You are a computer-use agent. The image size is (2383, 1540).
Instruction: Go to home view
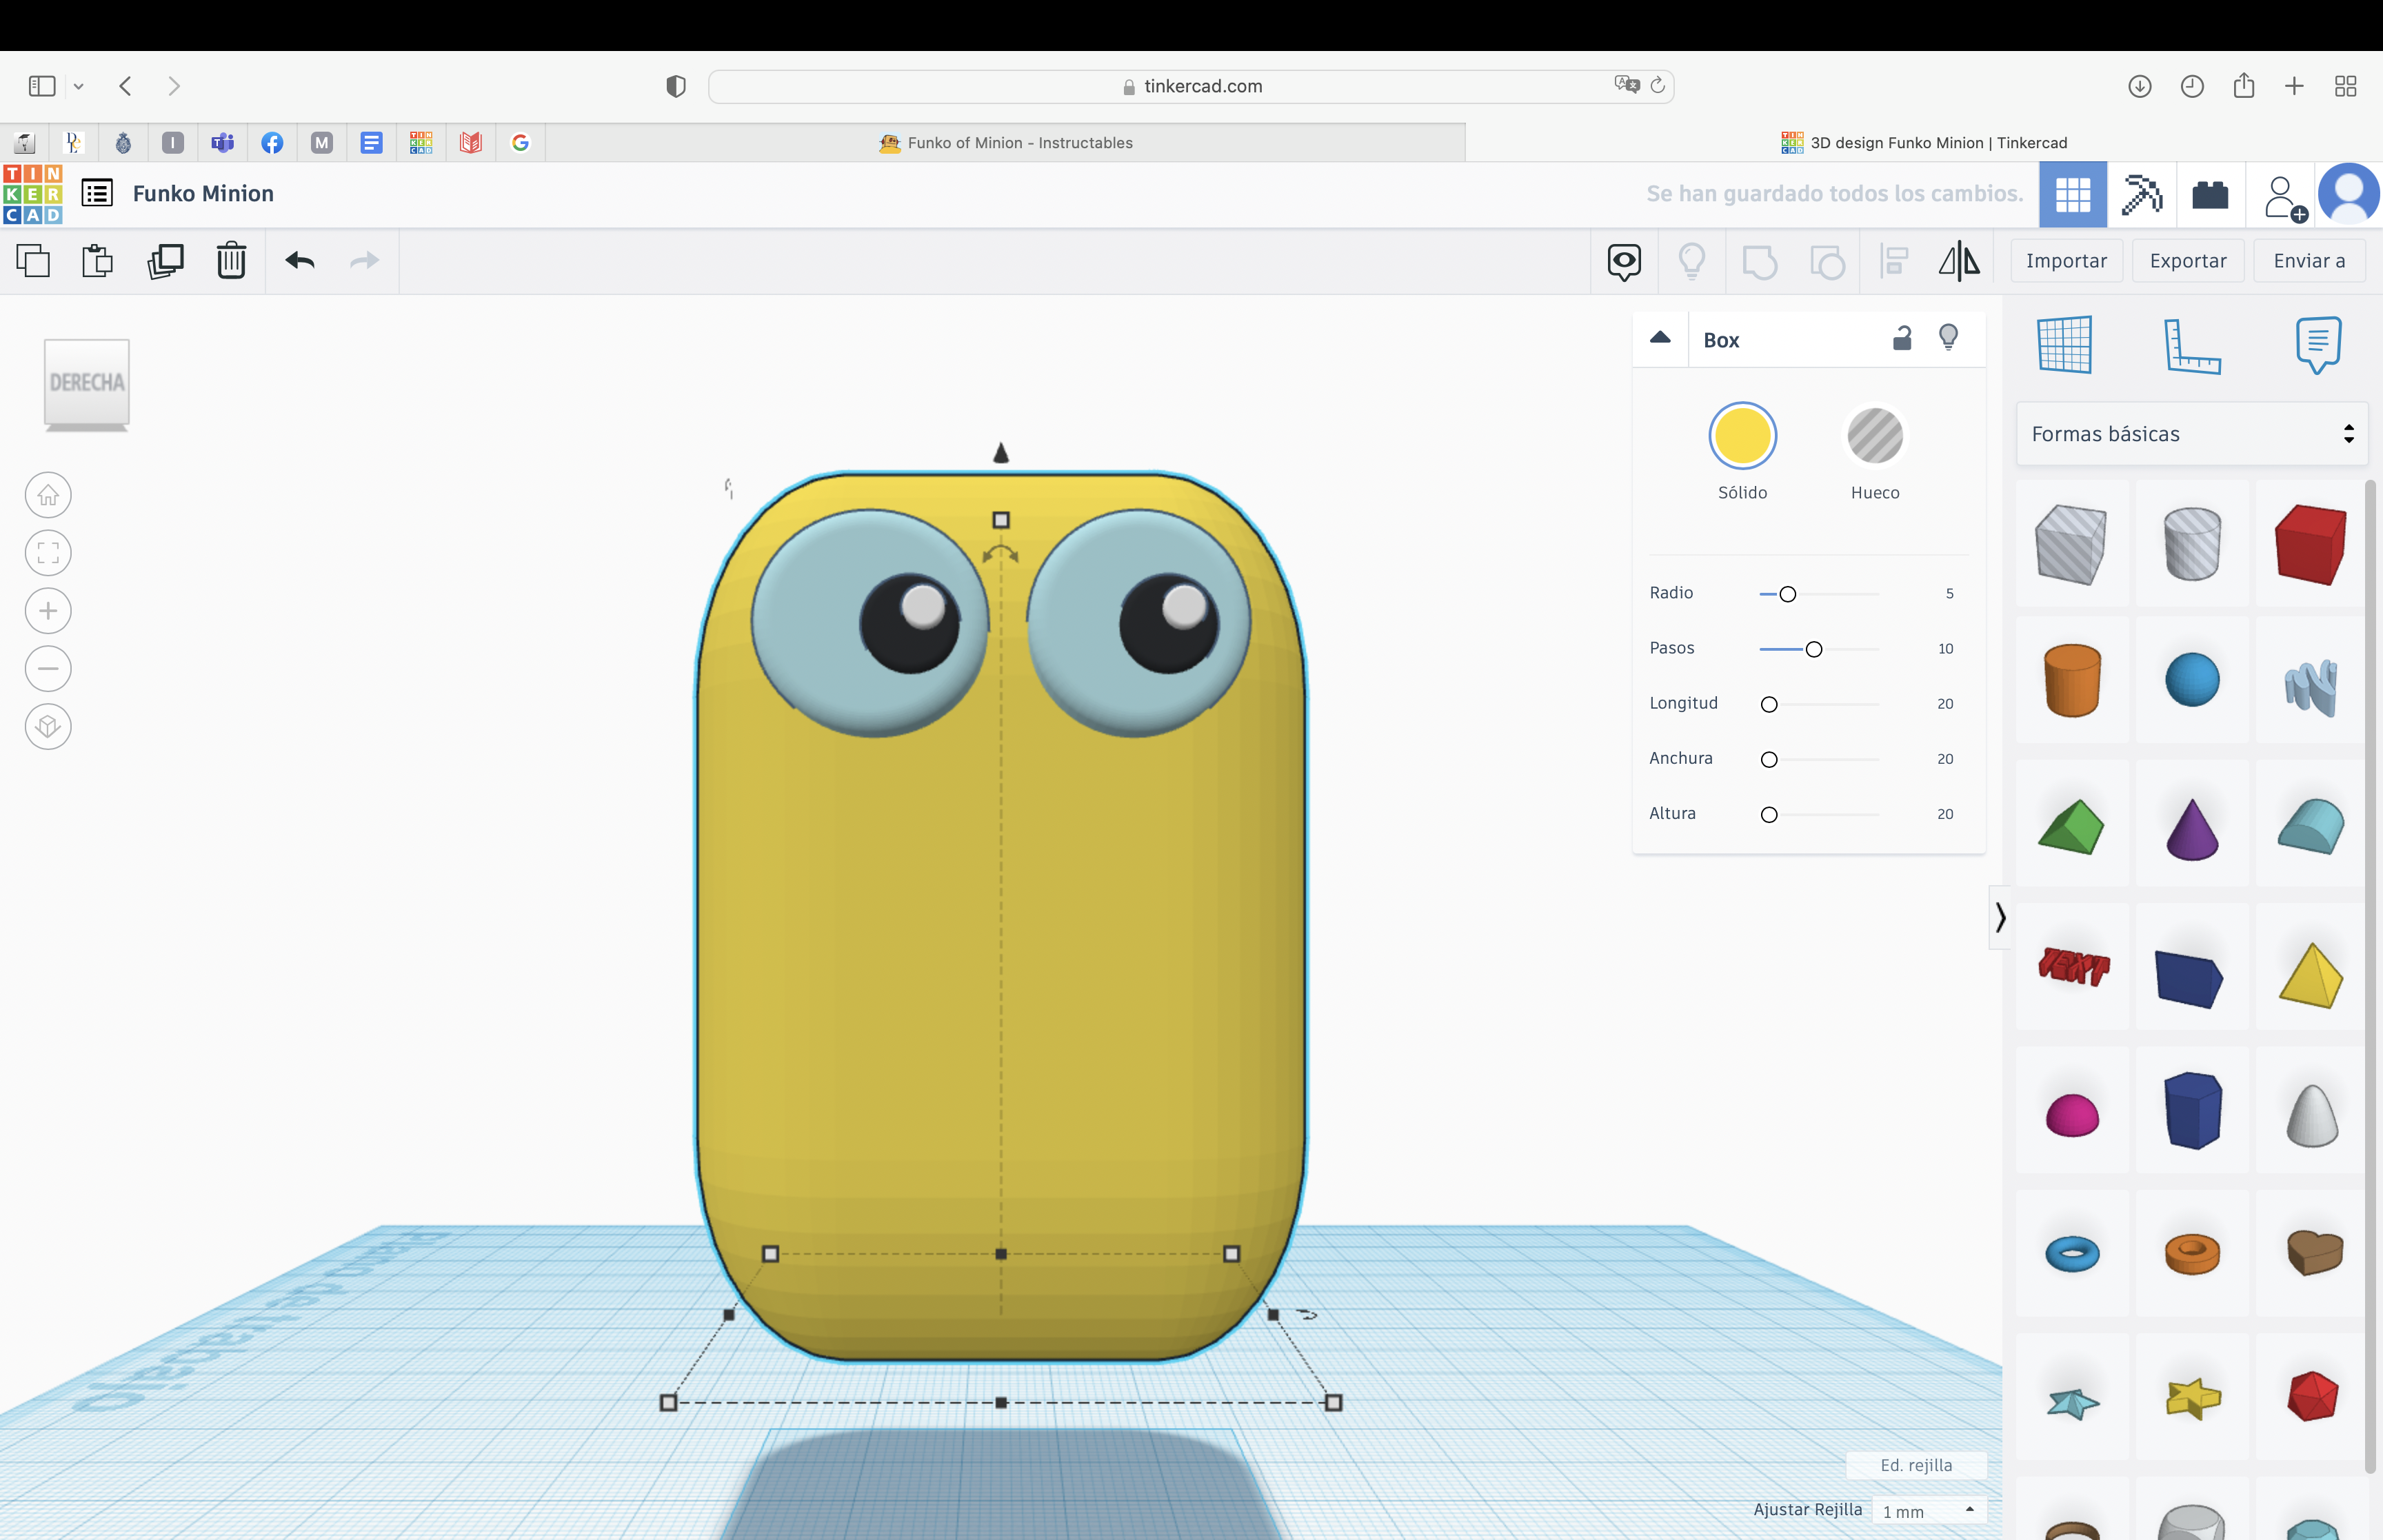click(x=48, y=495)
